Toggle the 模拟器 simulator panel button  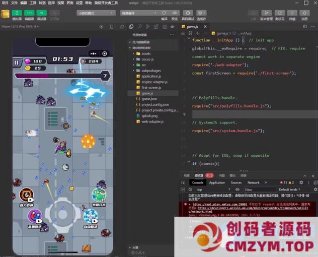[x=17, y=13]
